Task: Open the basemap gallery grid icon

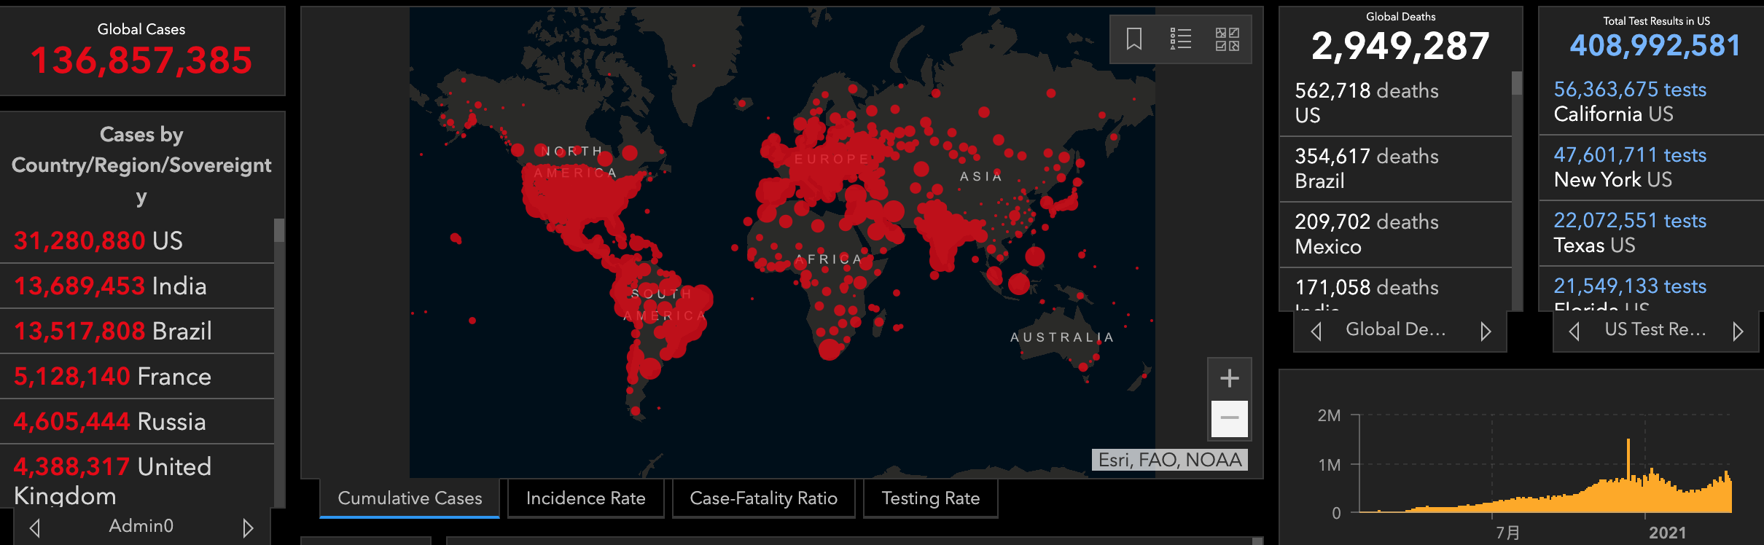Action: click(1227, 39)
